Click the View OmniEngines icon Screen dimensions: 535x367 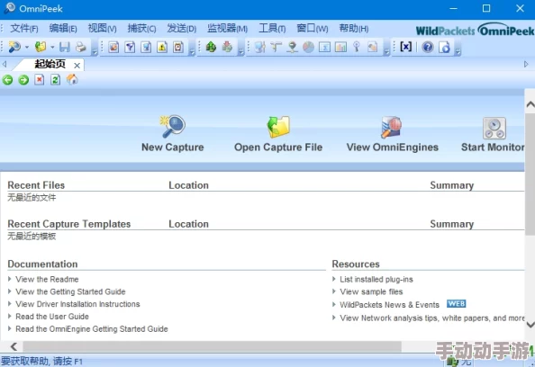[392, 127]
